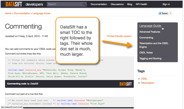The image size is (184, 109).
Task: Click the 'Updated on Friday, 5 April, 2013' text
Action: coord(27,36)
